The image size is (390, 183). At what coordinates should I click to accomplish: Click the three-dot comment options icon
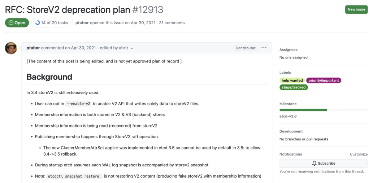click(264, 48)
